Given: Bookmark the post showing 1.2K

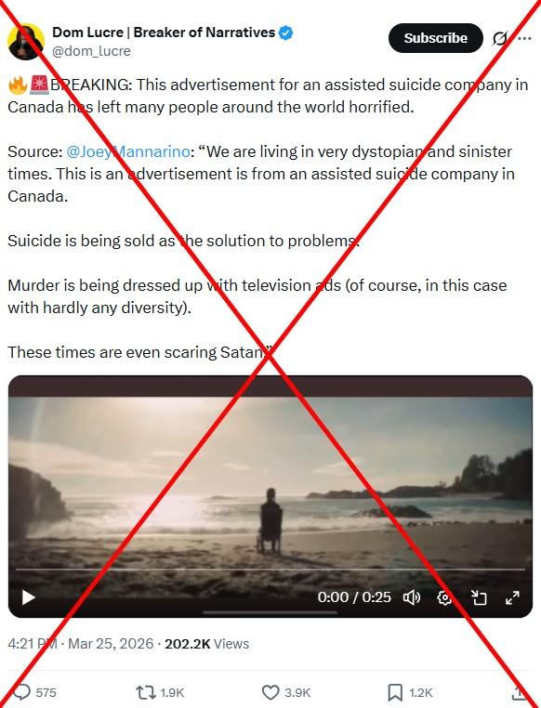Looking at the screenshot, I should 395,692.
